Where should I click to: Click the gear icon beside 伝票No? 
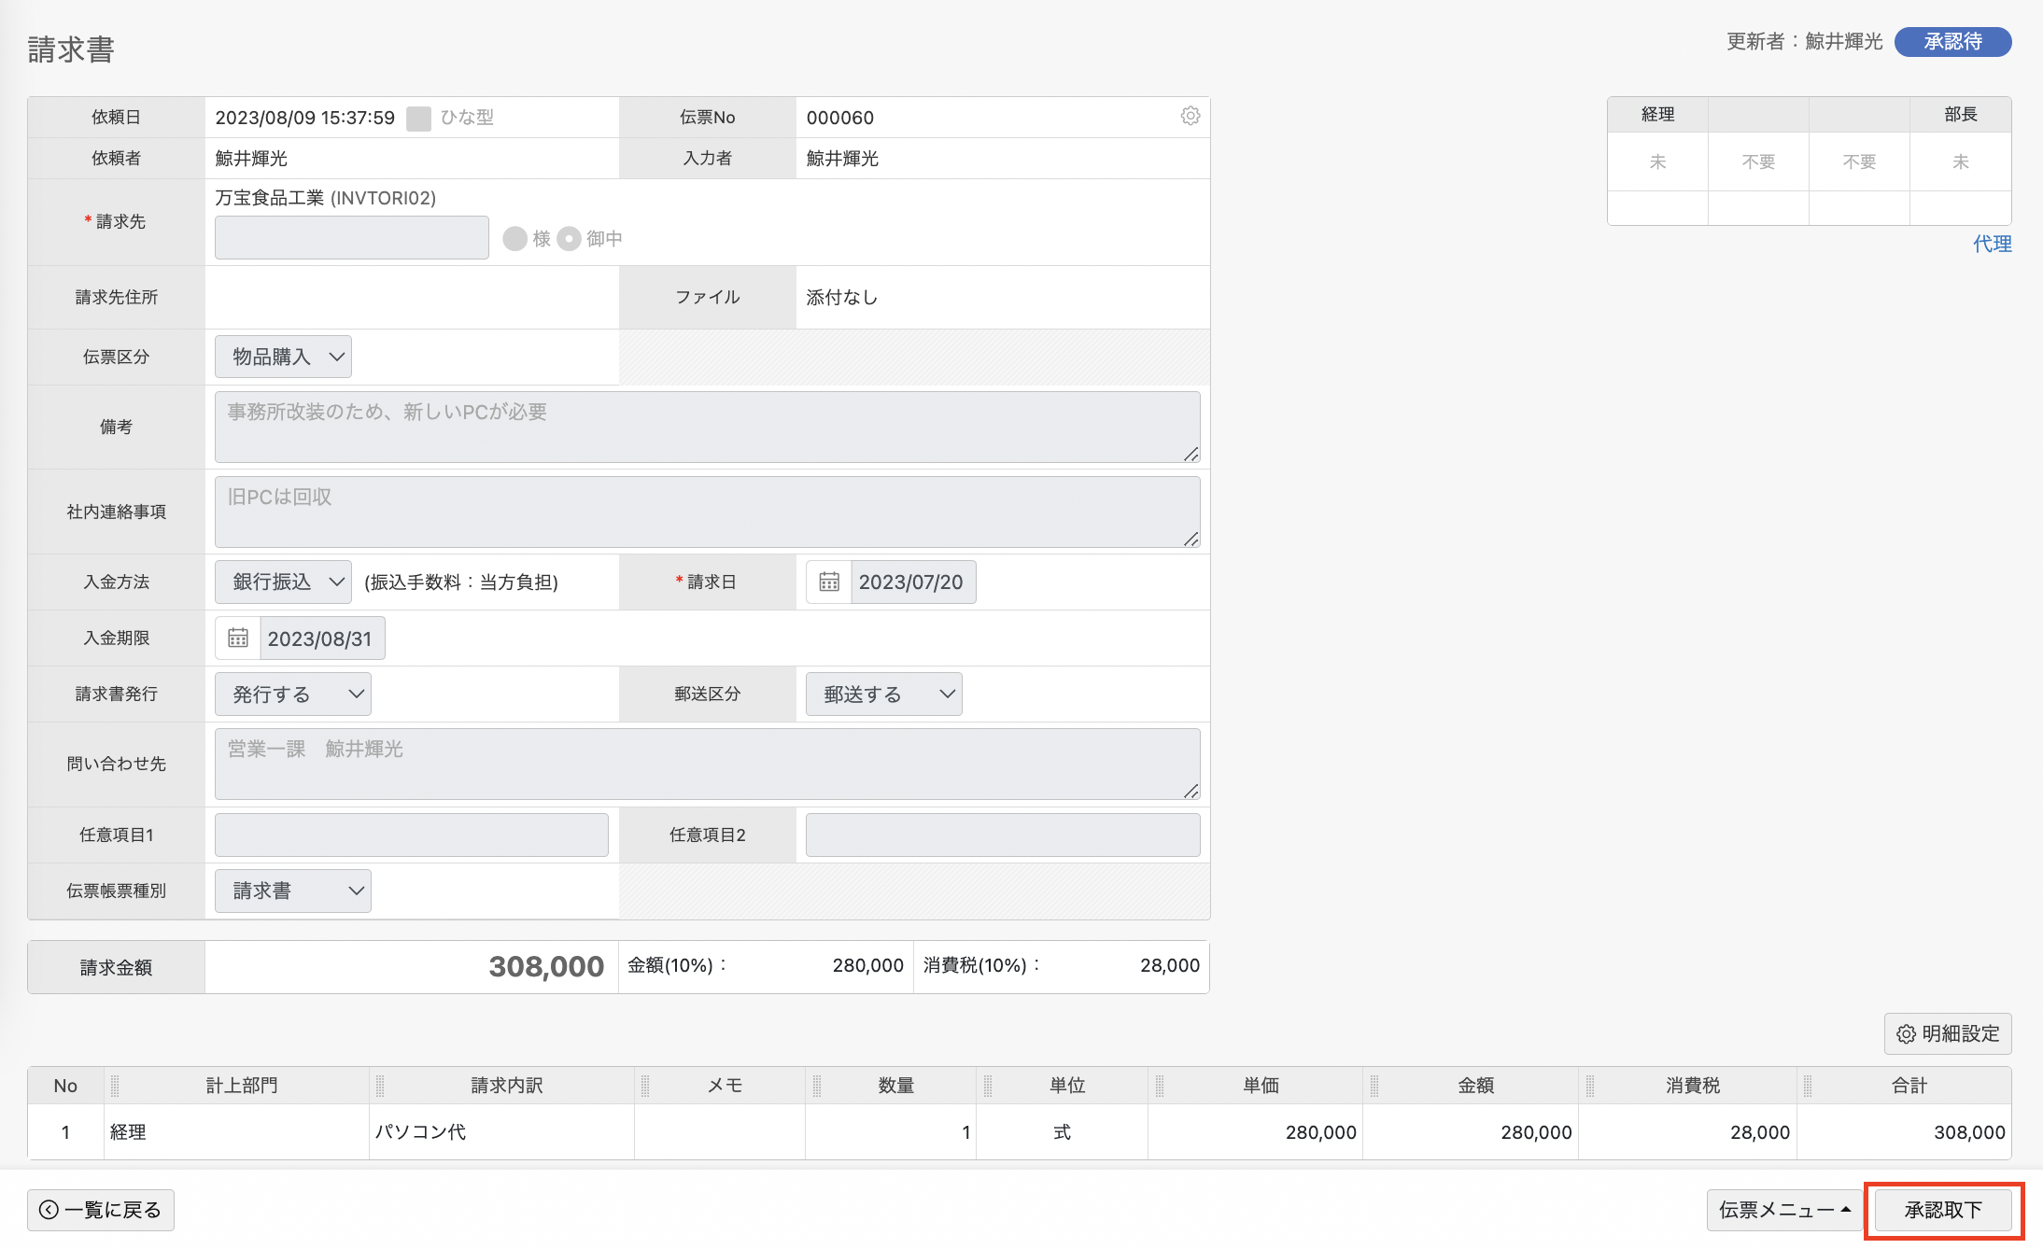coord(1190,116)
